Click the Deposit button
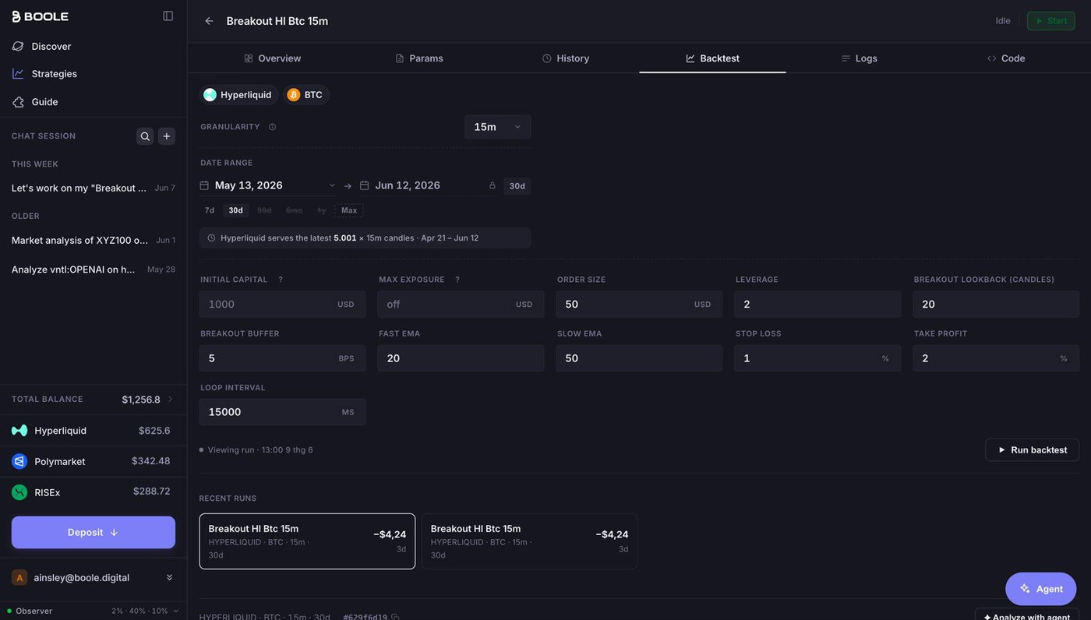The image size is (1091, 620). coord(94,533)
